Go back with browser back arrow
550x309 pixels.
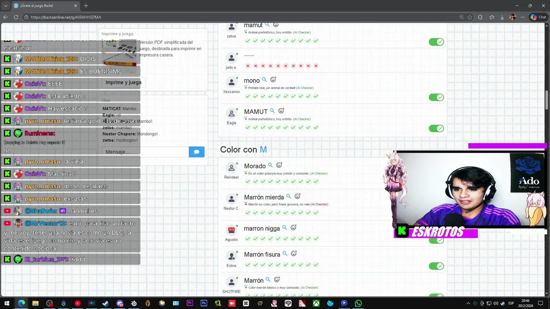6,17
